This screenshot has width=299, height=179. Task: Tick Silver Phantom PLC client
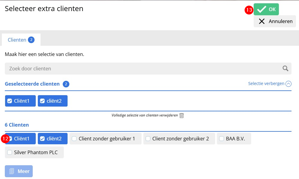[x=34, y=152]
